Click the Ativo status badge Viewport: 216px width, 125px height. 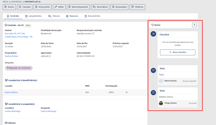[x=28, y=25]
